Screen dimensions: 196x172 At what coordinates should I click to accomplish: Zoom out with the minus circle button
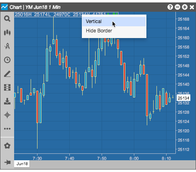pos(177,7)
